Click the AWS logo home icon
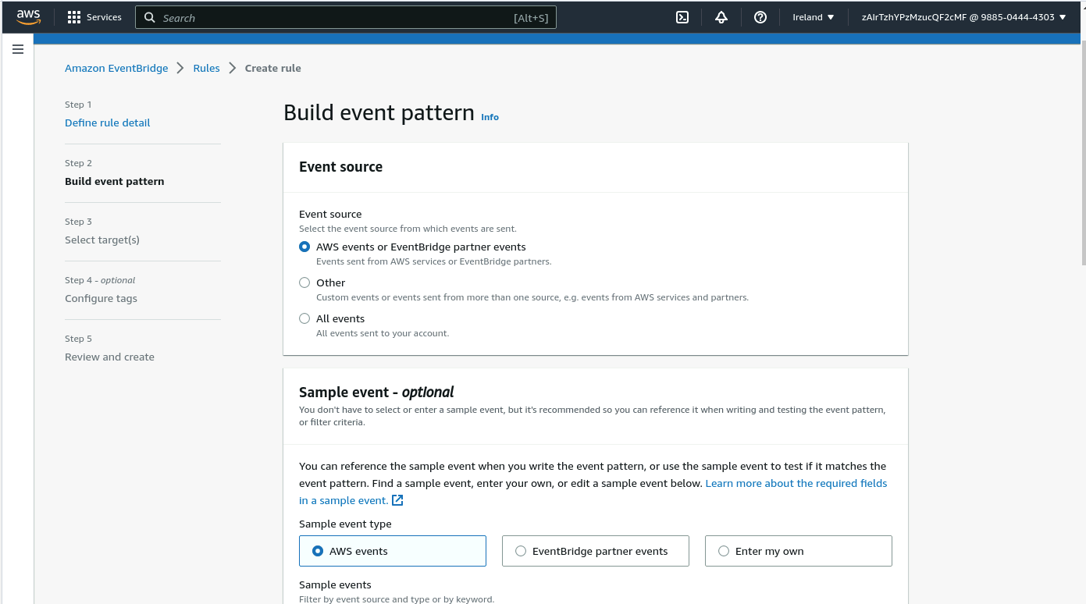This screenshot has width=1086, height=604. click(x=28, y=17)
